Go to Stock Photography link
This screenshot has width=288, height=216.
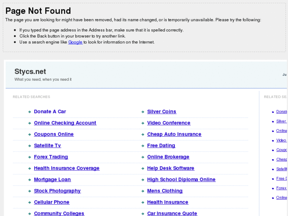(57, 191)
